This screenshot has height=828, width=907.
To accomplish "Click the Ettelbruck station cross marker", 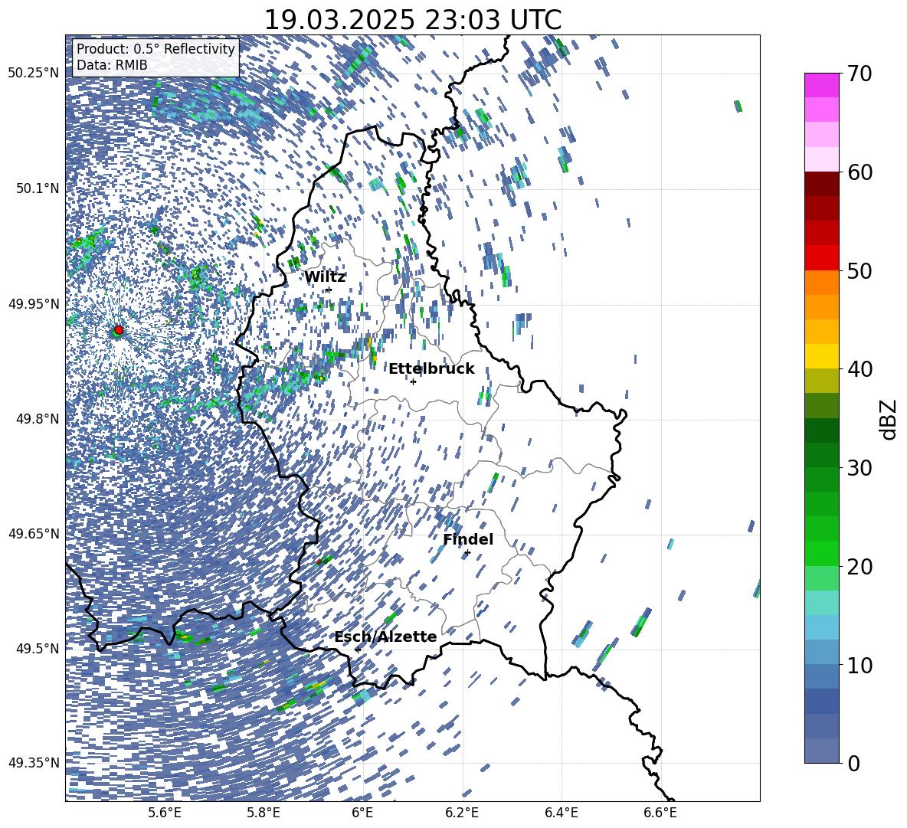I will coord(413,381).
